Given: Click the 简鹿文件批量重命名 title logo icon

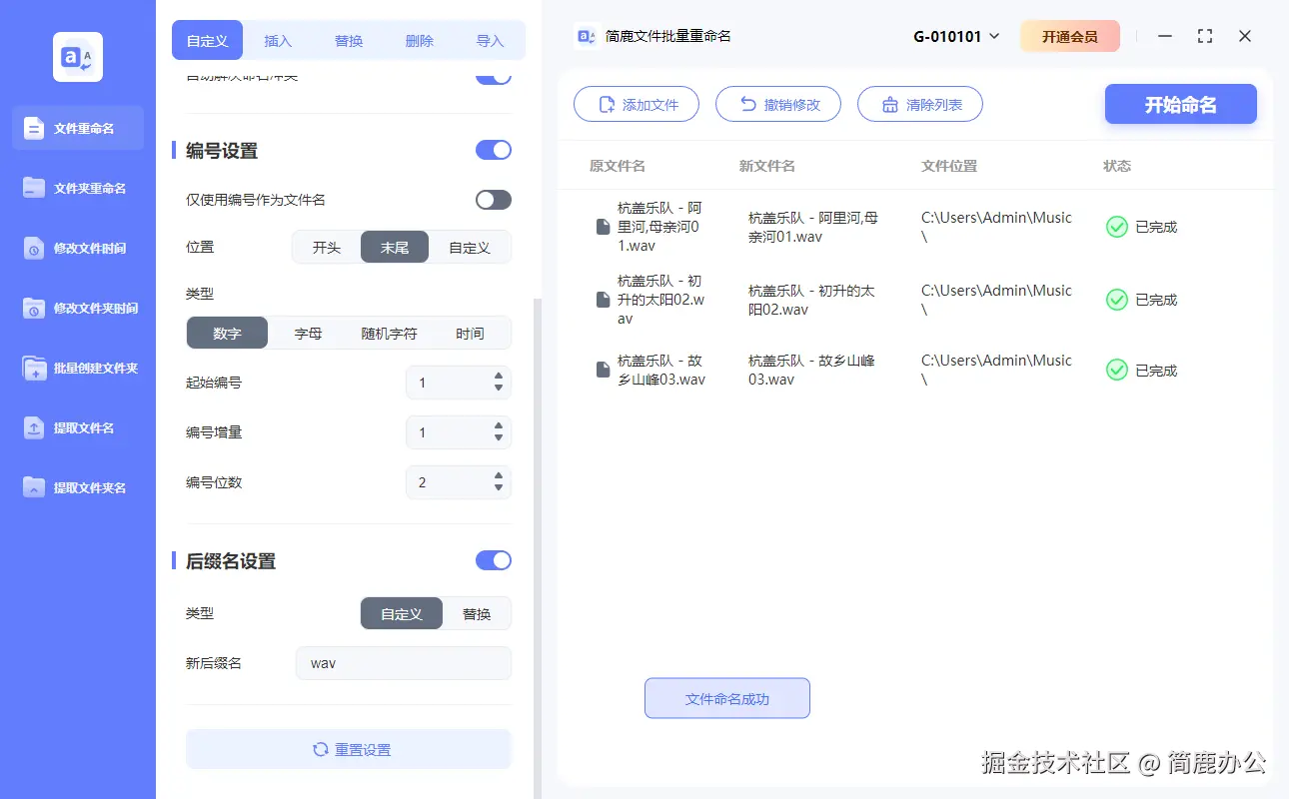Looking at the screenshot, I should (x=587, y=36).
